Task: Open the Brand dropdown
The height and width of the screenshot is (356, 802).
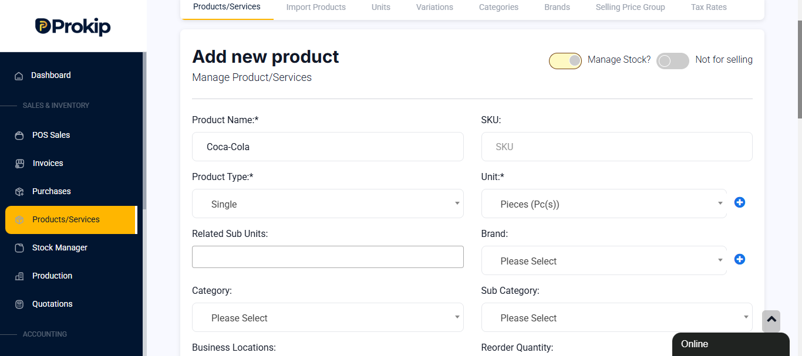Action: [x=604, y=260]
